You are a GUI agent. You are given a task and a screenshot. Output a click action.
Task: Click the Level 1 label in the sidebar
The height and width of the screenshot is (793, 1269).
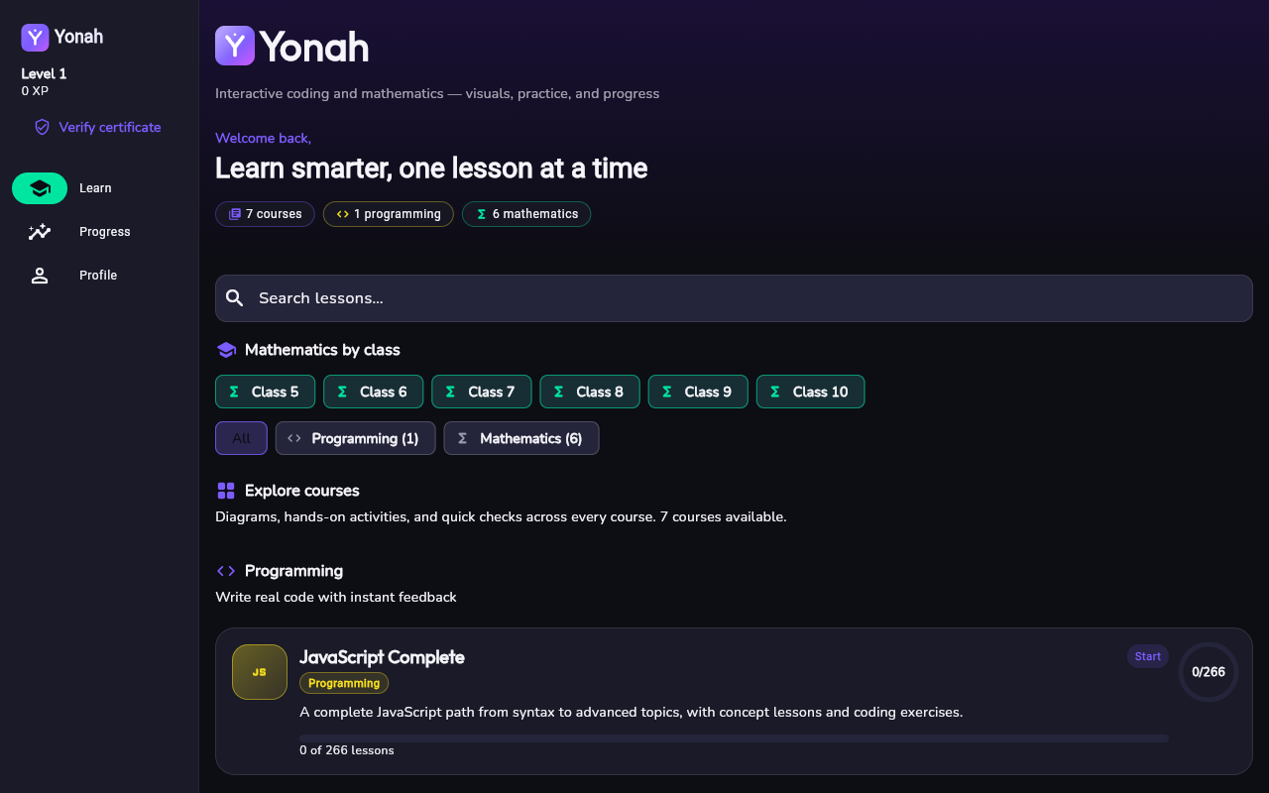(x=44, y=73)
